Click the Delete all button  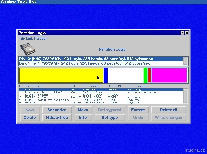point(168,110)
